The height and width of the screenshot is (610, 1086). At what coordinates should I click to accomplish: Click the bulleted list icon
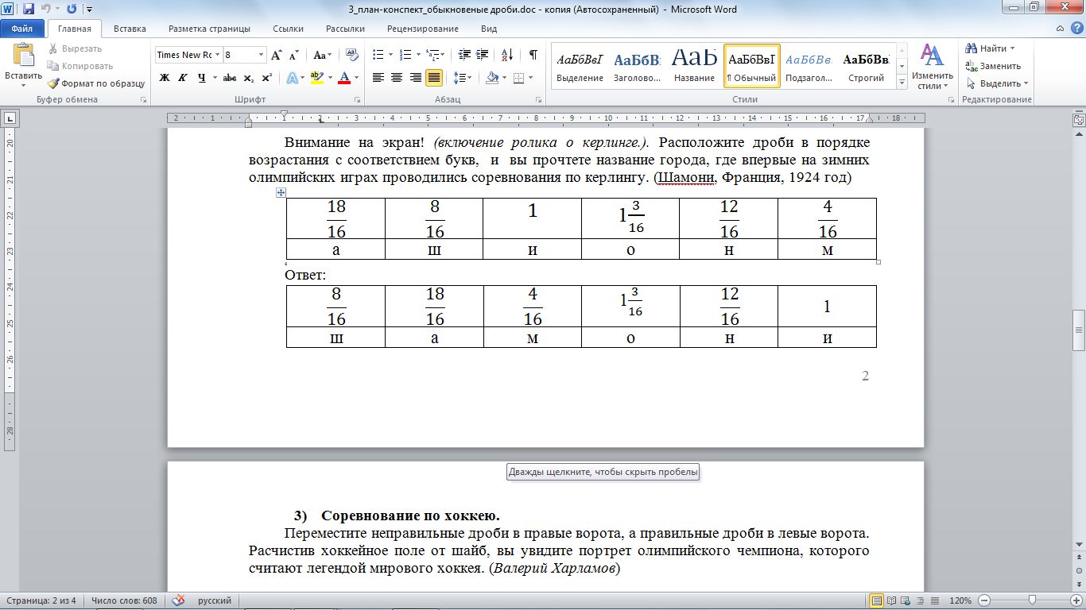tap(378, 55)
